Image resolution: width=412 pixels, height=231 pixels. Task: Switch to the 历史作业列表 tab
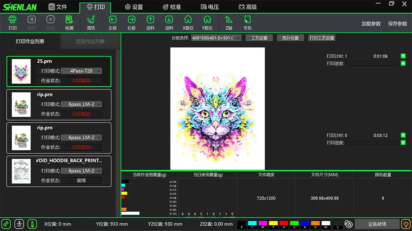(x=90, y=42)
